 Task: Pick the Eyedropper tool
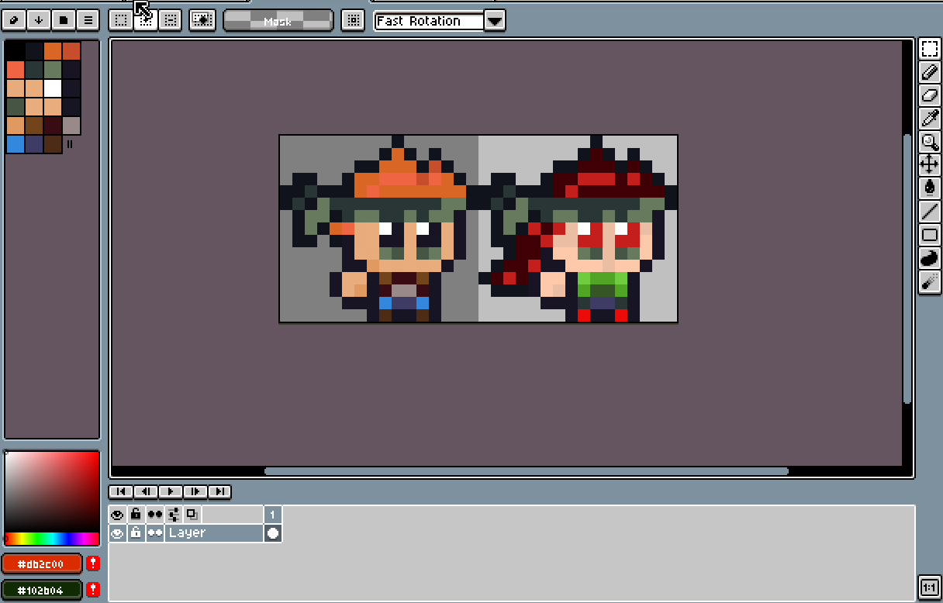[929, 119]
